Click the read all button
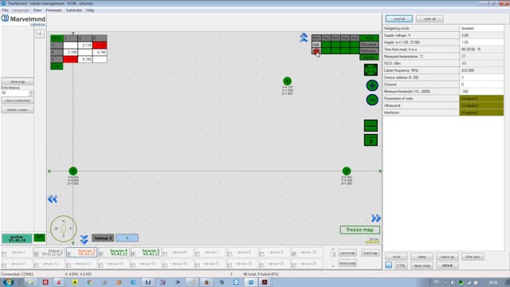Viewport: 510px width, 287px height. (x=399, y=19)
